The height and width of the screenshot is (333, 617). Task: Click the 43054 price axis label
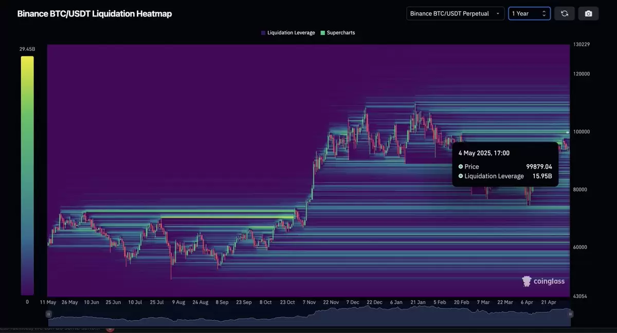[580, 297]
